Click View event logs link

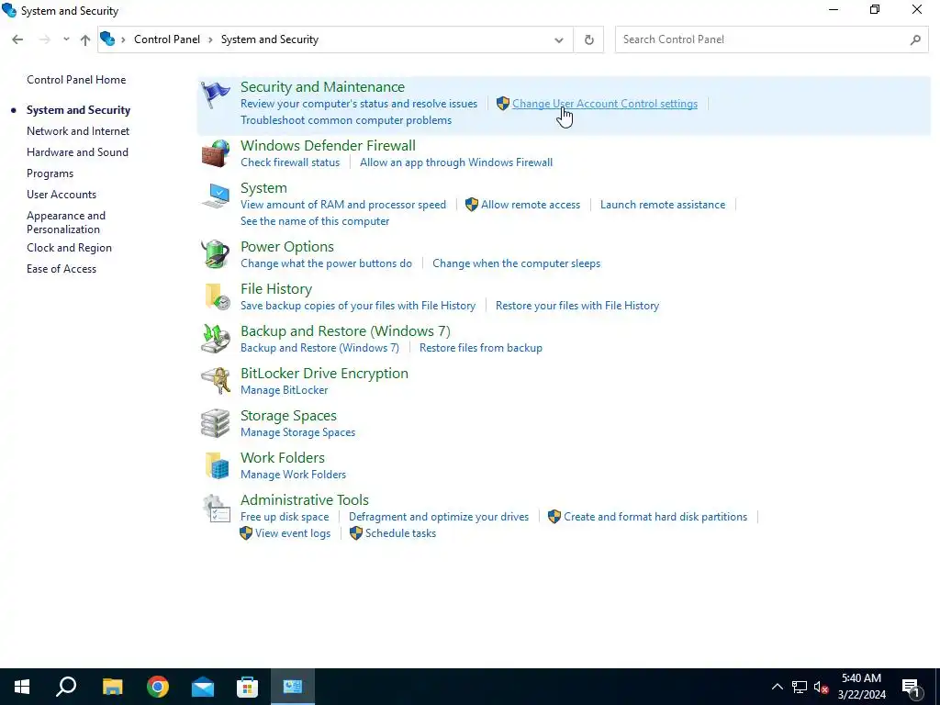[293, 533]
